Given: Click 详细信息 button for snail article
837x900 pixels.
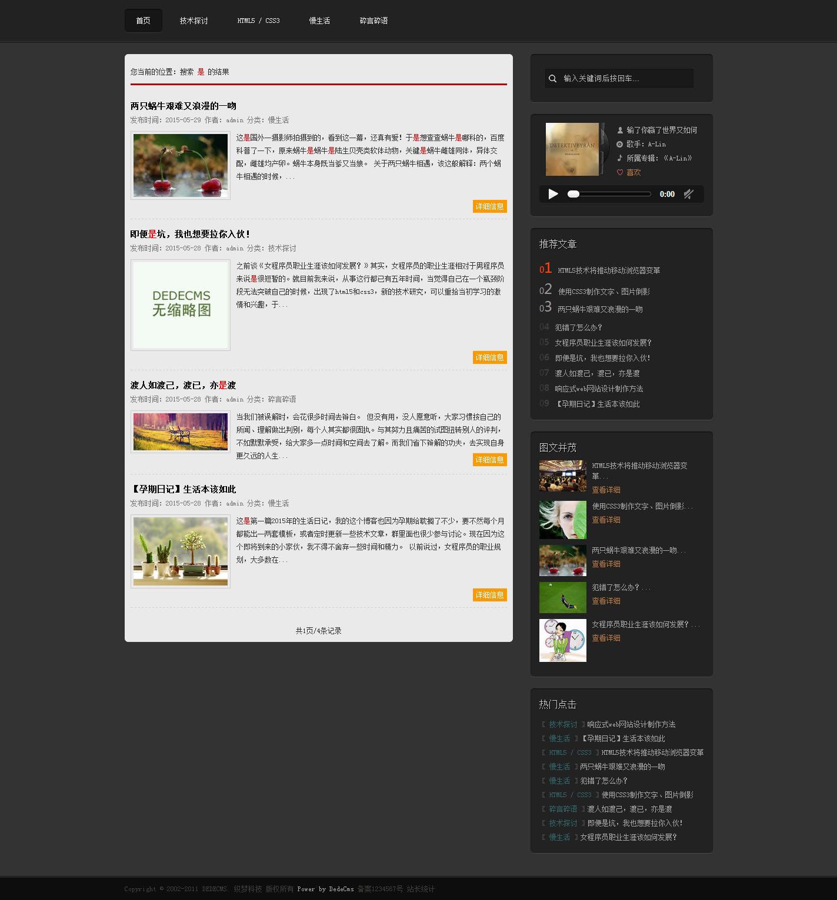Looking at the screenshot, I should [489, 206].
